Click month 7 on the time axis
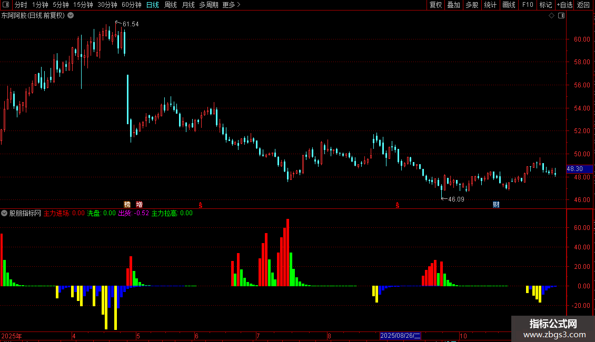This screenshot has height=342, width=595. pyautogui.click(x=258, y=336)
